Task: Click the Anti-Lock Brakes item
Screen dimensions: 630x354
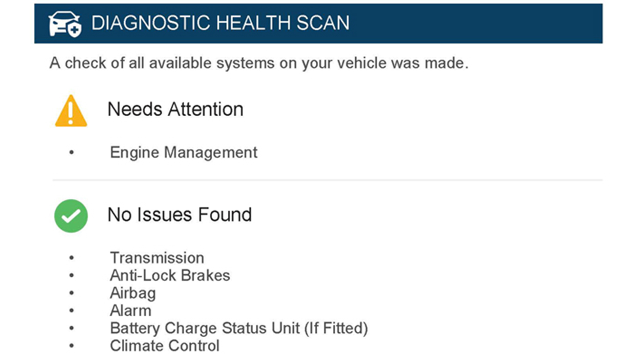Action: tap(170, 275)
